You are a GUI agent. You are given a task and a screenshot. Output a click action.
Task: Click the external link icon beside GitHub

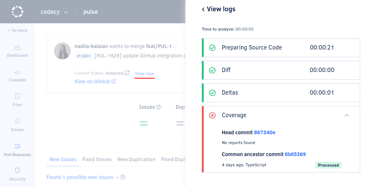(114, 81)
